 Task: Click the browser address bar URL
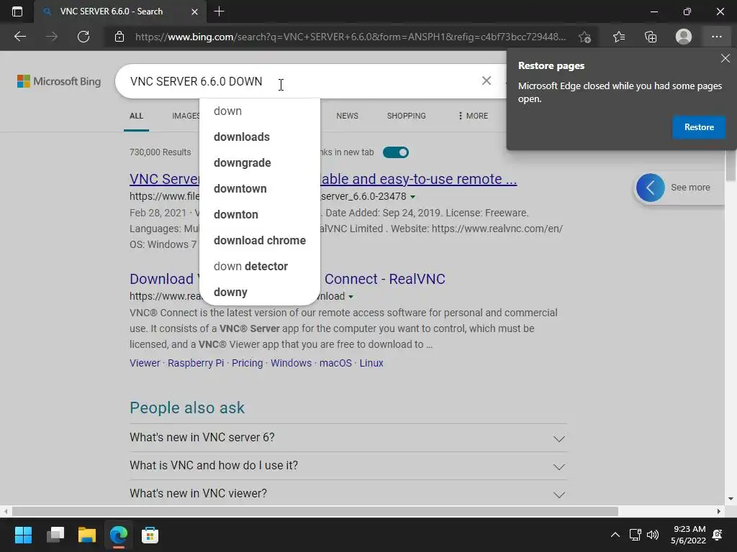coord(351,37)
